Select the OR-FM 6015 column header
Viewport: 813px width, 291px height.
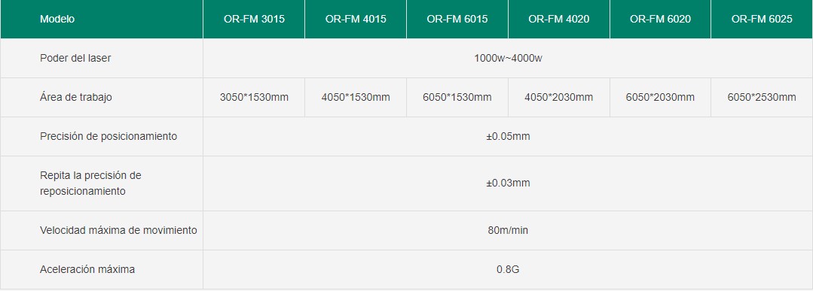click(457, 19)
